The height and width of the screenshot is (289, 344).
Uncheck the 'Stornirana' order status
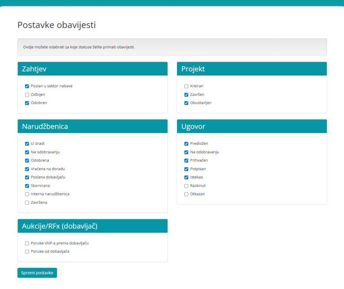click(x=27, y=186)
